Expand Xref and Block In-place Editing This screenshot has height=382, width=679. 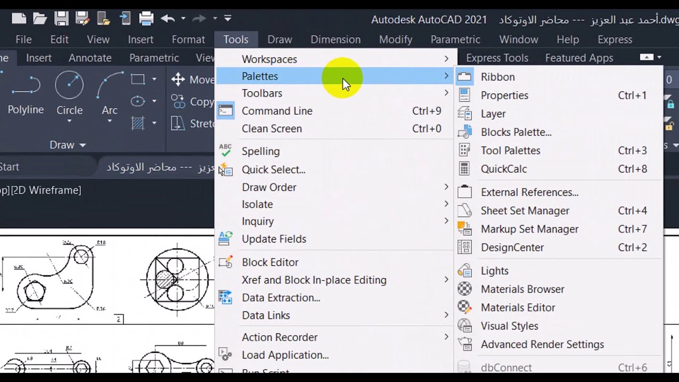pyautogui.click(x=334, y=280)
